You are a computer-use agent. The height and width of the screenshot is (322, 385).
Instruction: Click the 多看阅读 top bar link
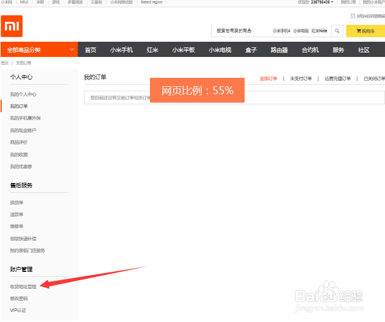click(x=75, y=2)
